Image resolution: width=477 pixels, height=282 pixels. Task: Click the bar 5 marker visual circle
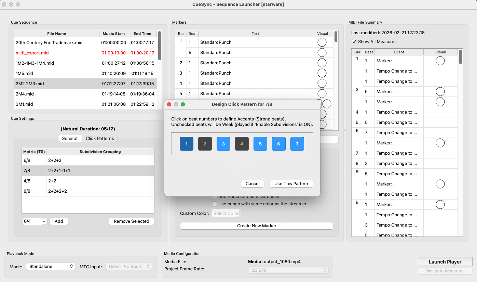322,94
